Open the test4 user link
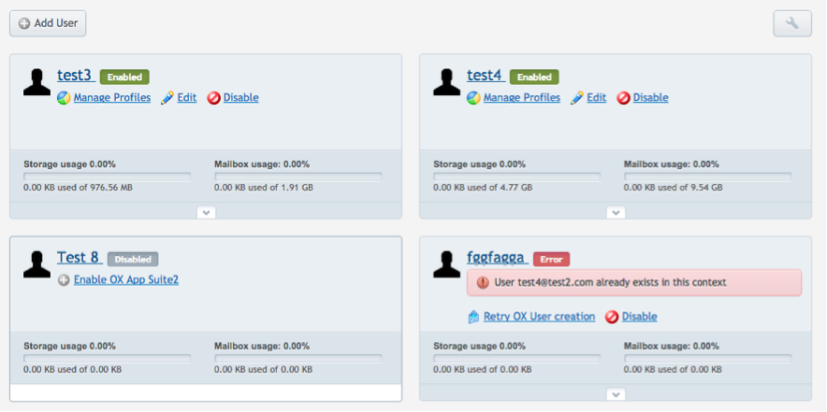This screenshot has width=827, height=412. click(486, 76)
